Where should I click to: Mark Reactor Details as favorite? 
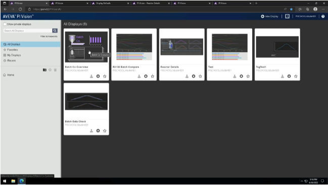click(x=200, y=76)
